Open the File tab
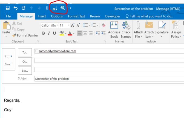184x118 pixels. coord(8,16)
